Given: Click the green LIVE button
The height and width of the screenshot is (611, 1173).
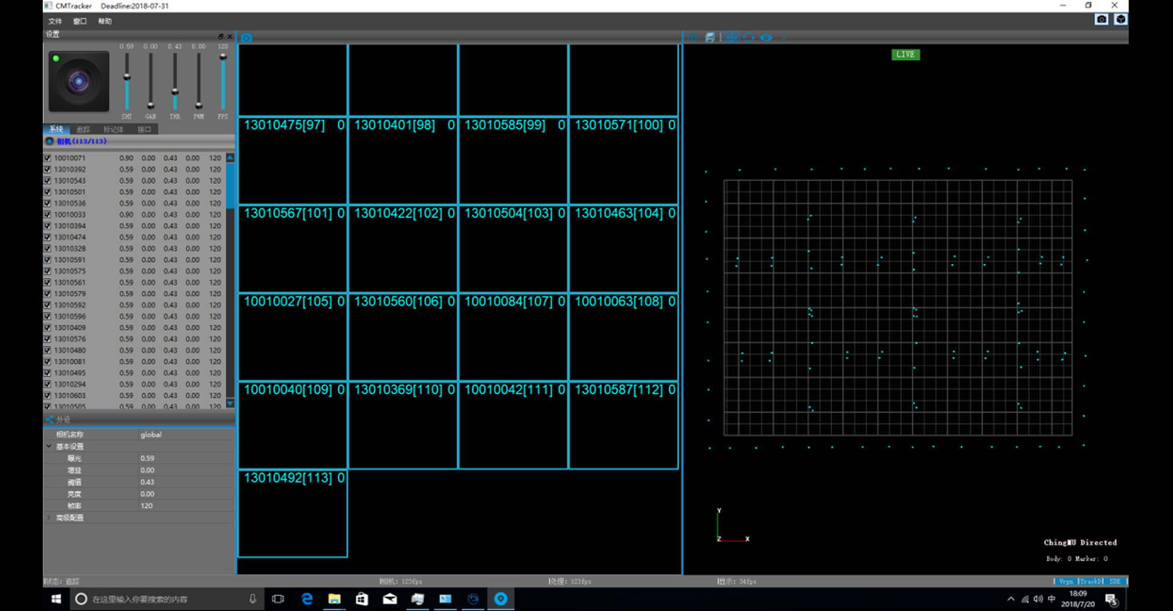Looking at the screenshot, I should 905,54.
